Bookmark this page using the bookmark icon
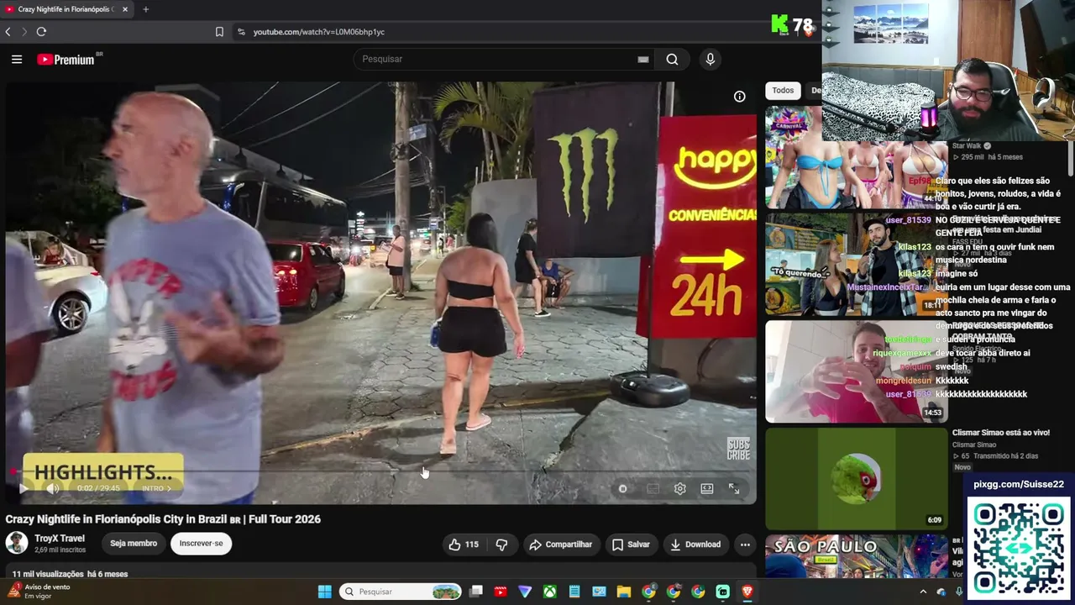The height and width of the screenshot is (605, 1075). pos(219,32)
